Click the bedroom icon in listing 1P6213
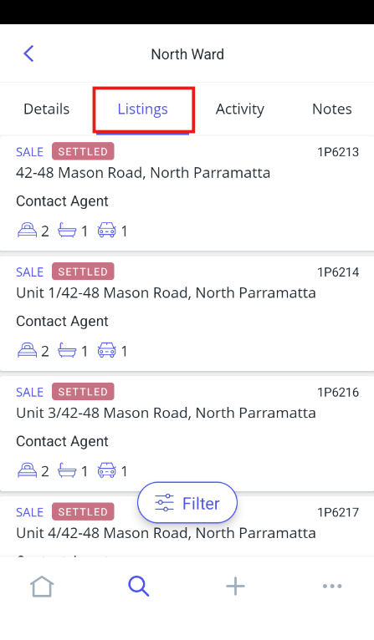Image resolution: width=374 pixels, height=640 pixels. click(27, 231)
